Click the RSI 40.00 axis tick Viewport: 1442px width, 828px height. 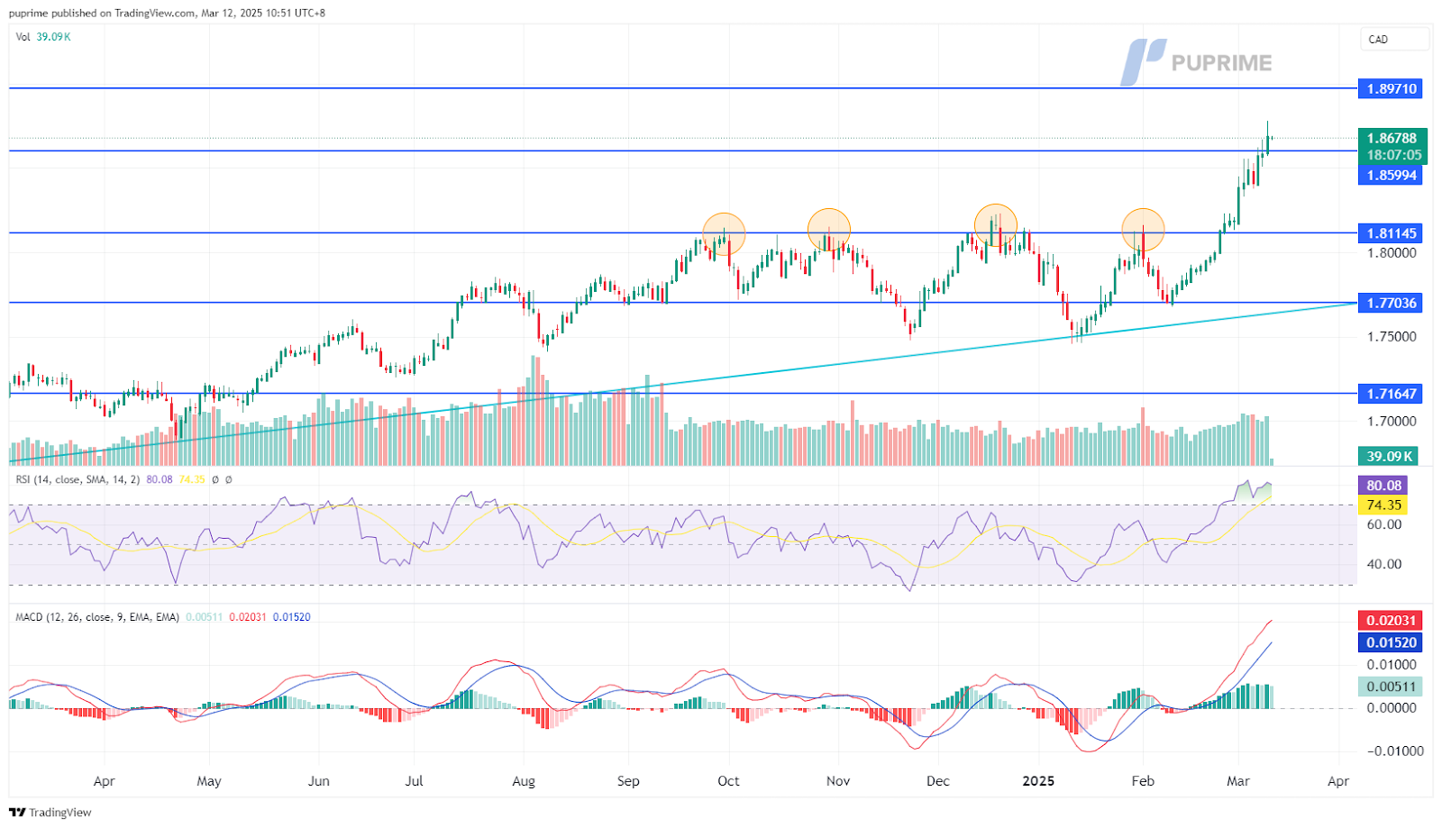coord(1384,564)
